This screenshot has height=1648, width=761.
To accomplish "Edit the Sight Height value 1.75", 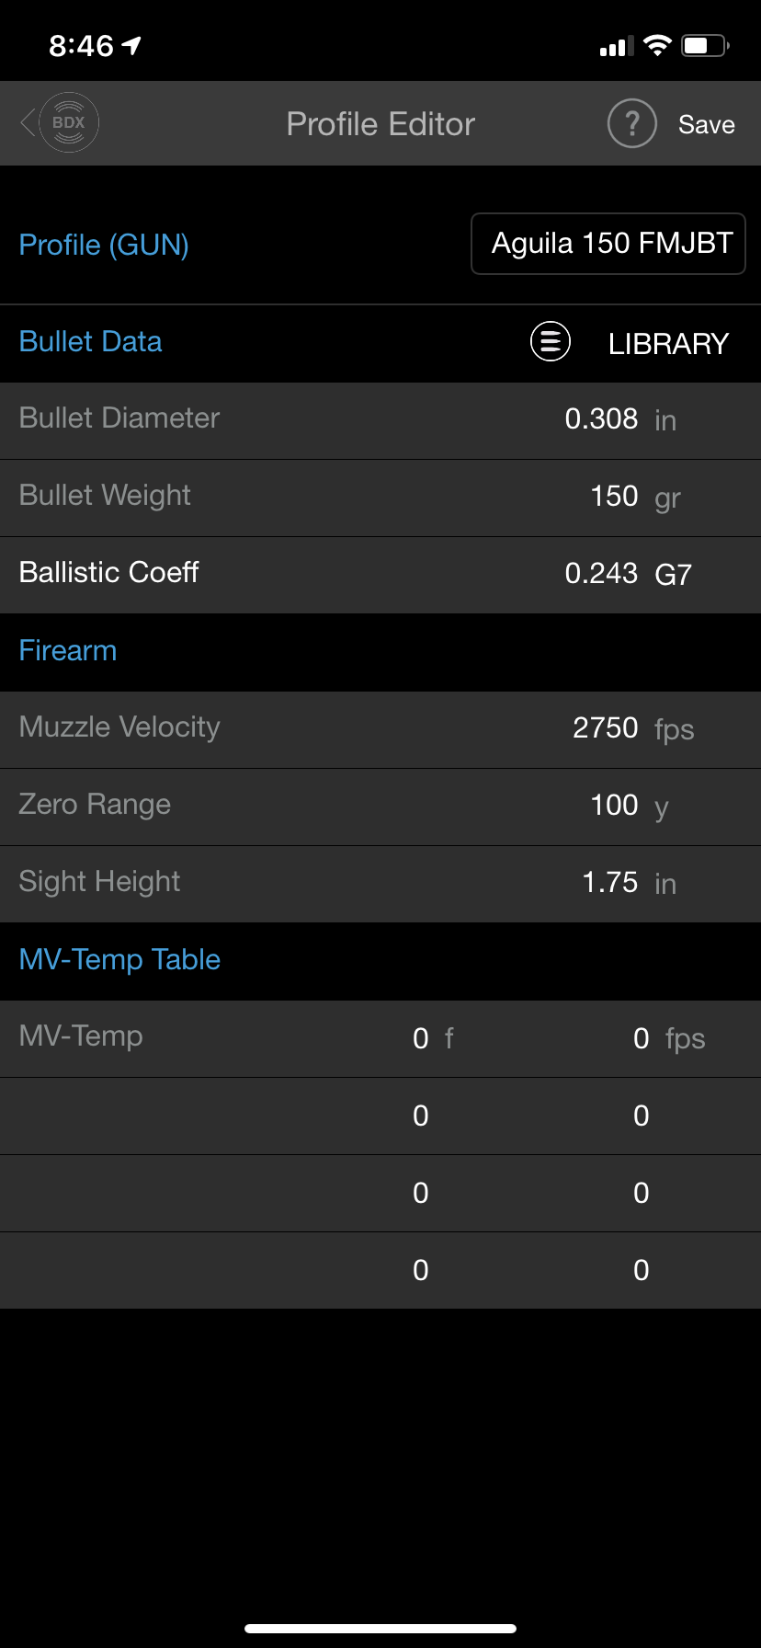I will pyautogui.click(x=609, y=882).
